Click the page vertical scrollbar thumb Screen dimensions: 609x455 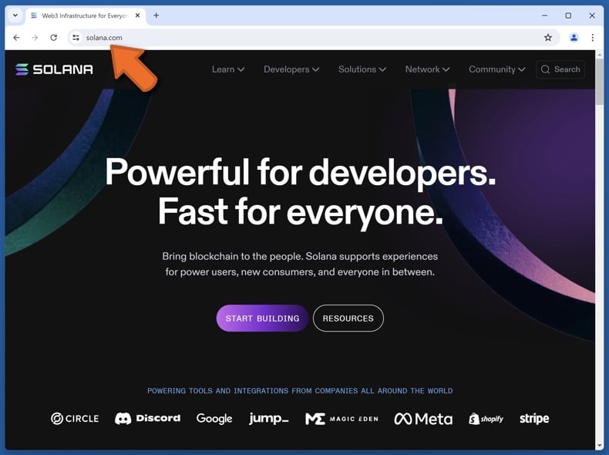point(599,82)
